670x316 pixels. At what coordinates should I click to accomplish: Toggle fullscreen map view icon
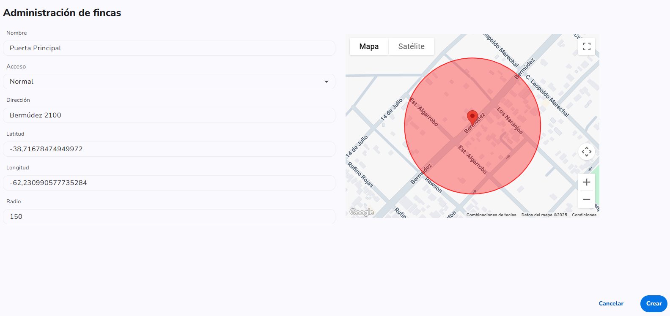(x=586, y=46)
